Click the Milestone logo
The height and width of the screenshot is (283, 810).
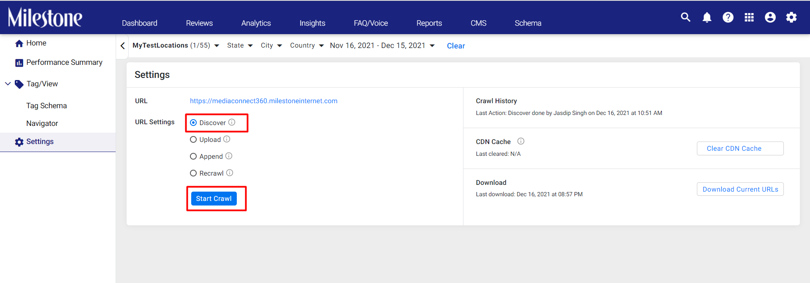[x=45, y=17]
